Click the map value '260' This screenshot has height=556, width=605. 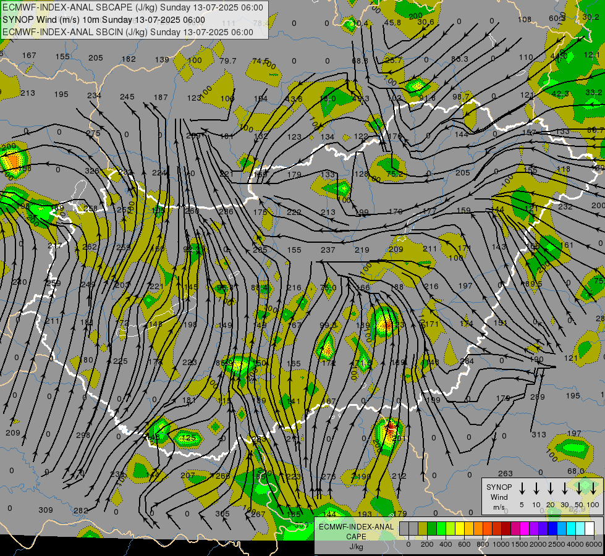click(x=192, y=211)
